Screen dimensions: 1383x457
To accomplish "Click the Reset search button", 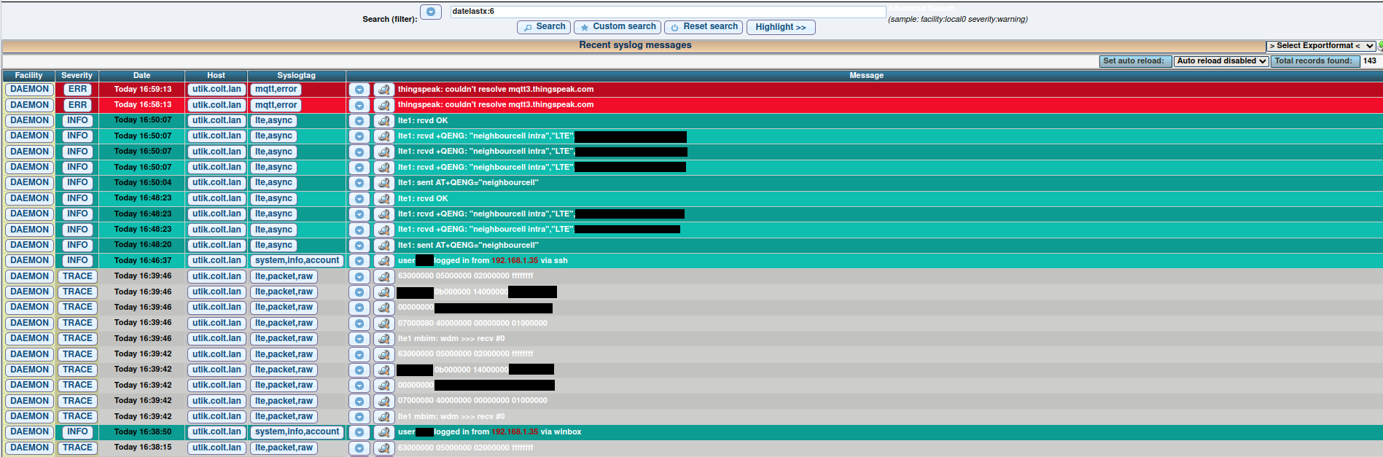I will click(x=704, y=27).
